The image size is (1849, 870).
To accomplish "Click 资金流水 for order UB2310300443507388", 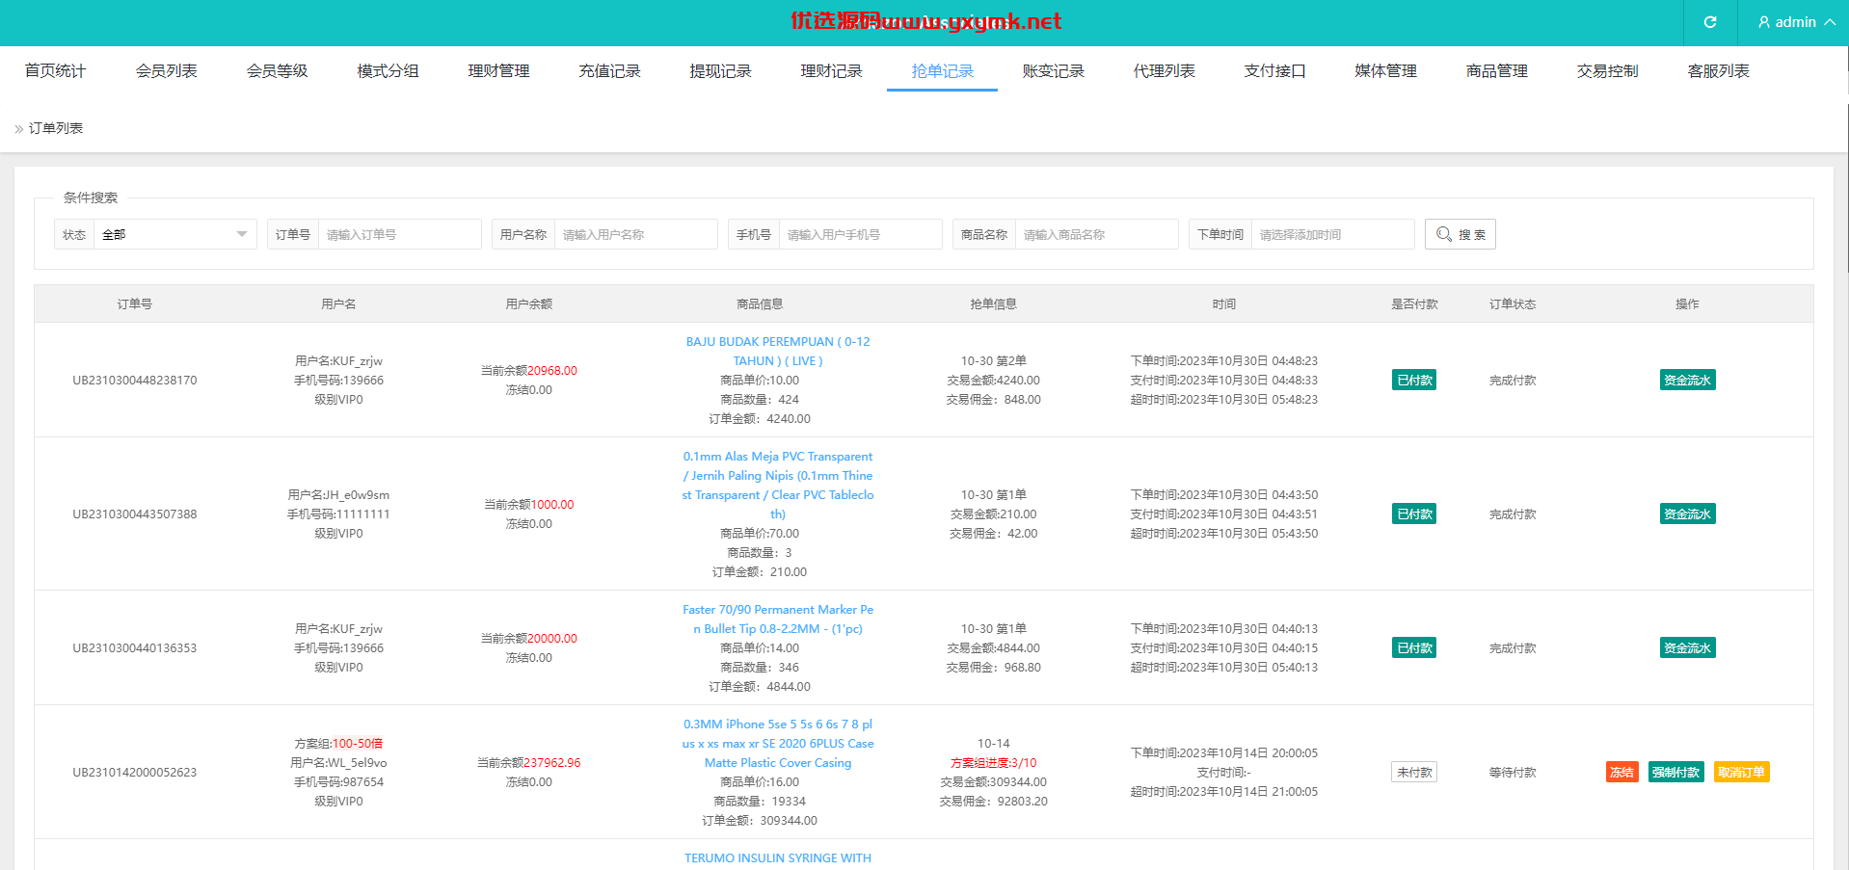I will coord(1687,514).
